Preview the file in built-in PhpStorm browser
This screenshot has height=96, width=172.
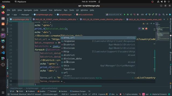click(139, 29)
